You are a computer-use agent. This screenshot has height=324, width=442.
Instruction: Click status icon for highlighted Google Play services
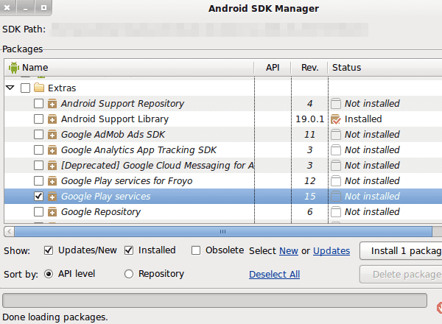pyautogui.click(x=336, y=197)
